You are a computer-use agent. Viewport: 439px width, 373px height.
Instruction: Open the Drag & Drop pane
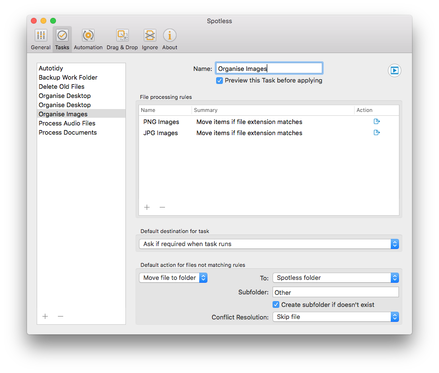[x=122, y=40]
